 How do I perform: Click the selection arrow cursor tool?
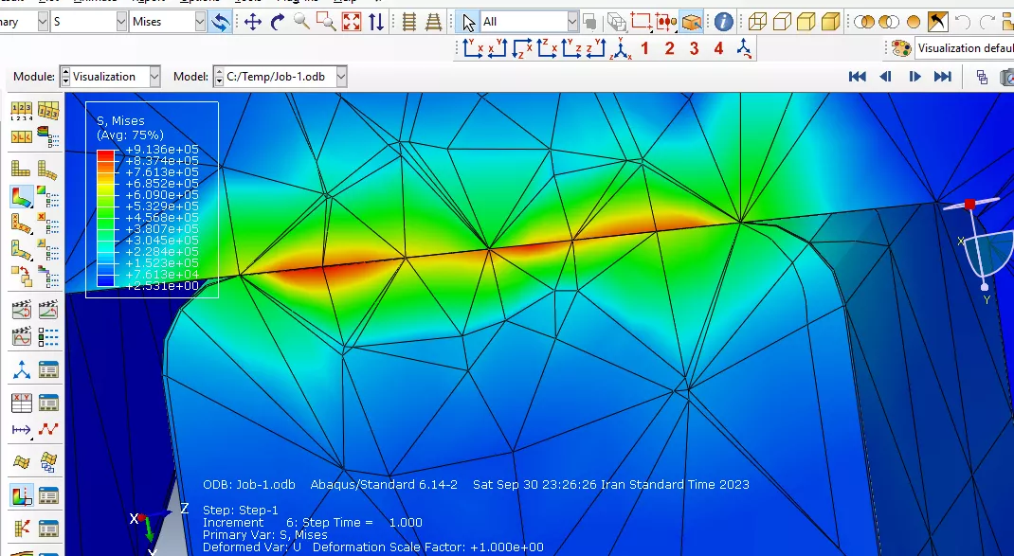point(468,22)
